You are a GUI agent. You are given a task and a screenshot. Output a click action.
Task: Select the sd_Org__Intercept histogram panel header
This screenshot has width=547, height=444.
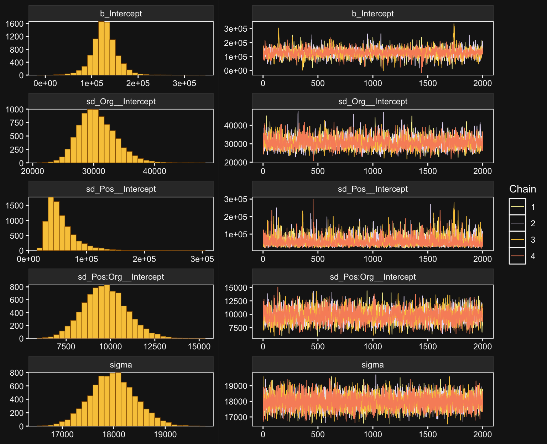pos(121,101)
